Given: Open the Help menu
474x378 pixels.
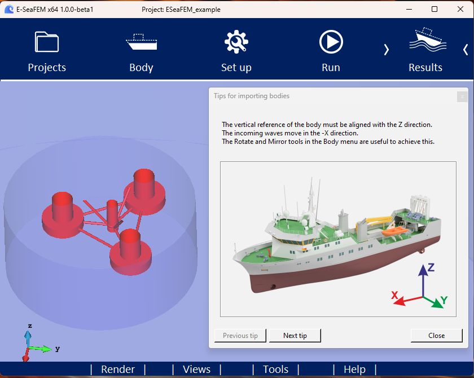Looking at the screenshot, I should tap(354, 369).
